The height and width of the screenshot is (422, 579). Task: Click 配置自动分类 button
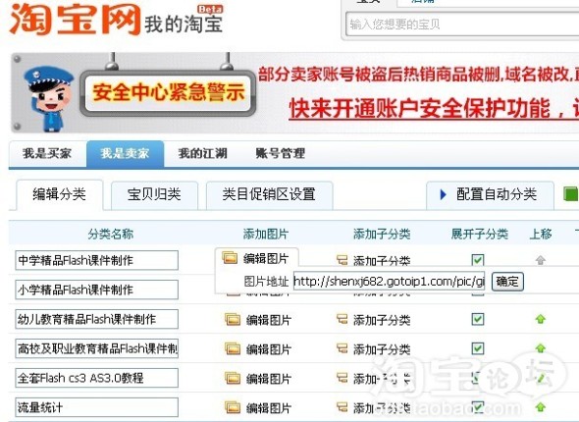point(490,194)
